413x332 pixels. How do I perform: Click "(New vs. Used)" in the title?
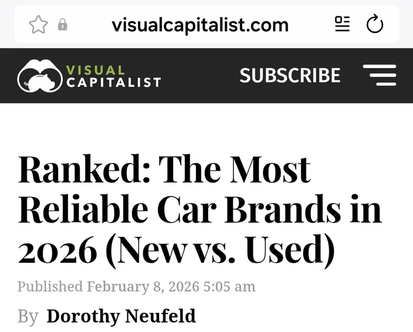coord(220,250)
